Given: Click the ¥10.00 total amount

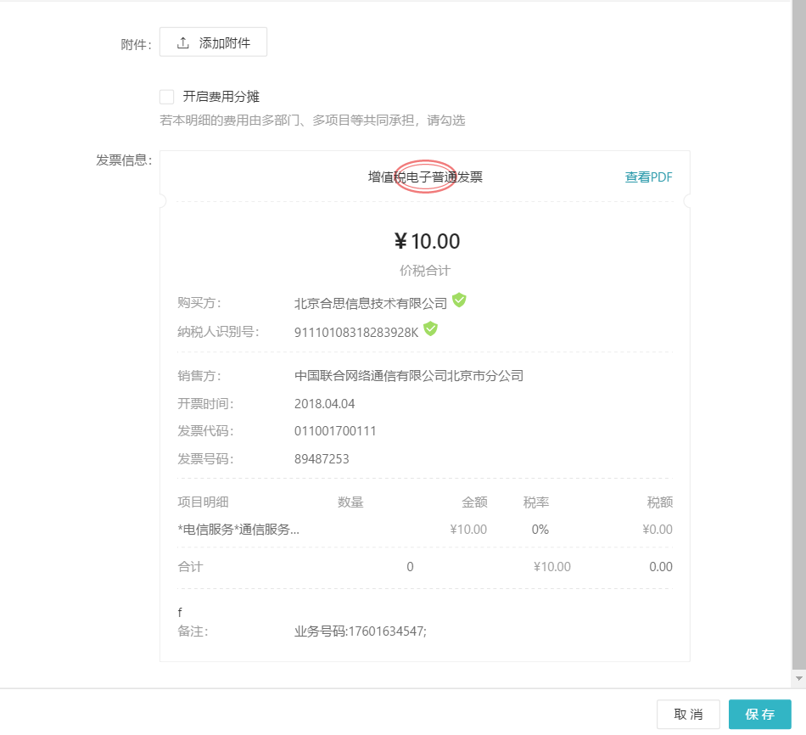Looking at the screenshot, I should 427,241.
